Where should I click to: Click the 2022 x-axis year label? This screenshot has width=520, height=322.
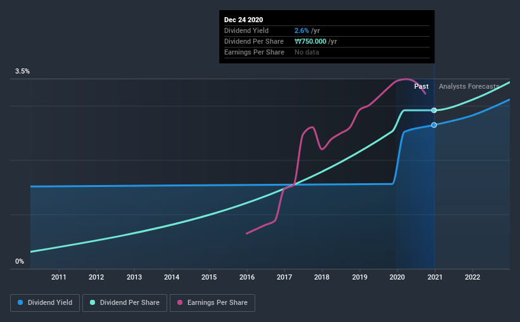point(472,277)
